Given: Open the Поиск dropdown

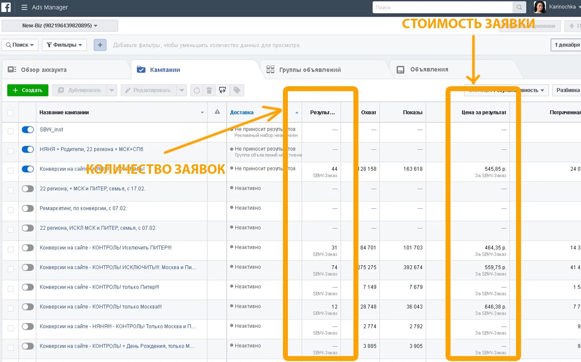Looking at the screenshot, I should click(20, 45).
